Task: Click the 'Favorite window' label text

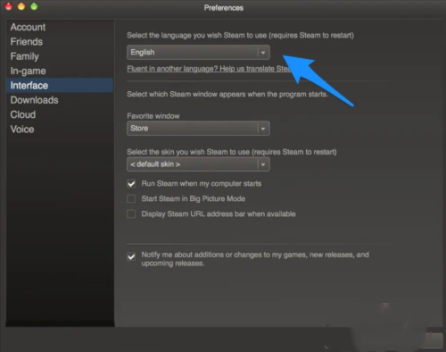Action: click(153, 116)
